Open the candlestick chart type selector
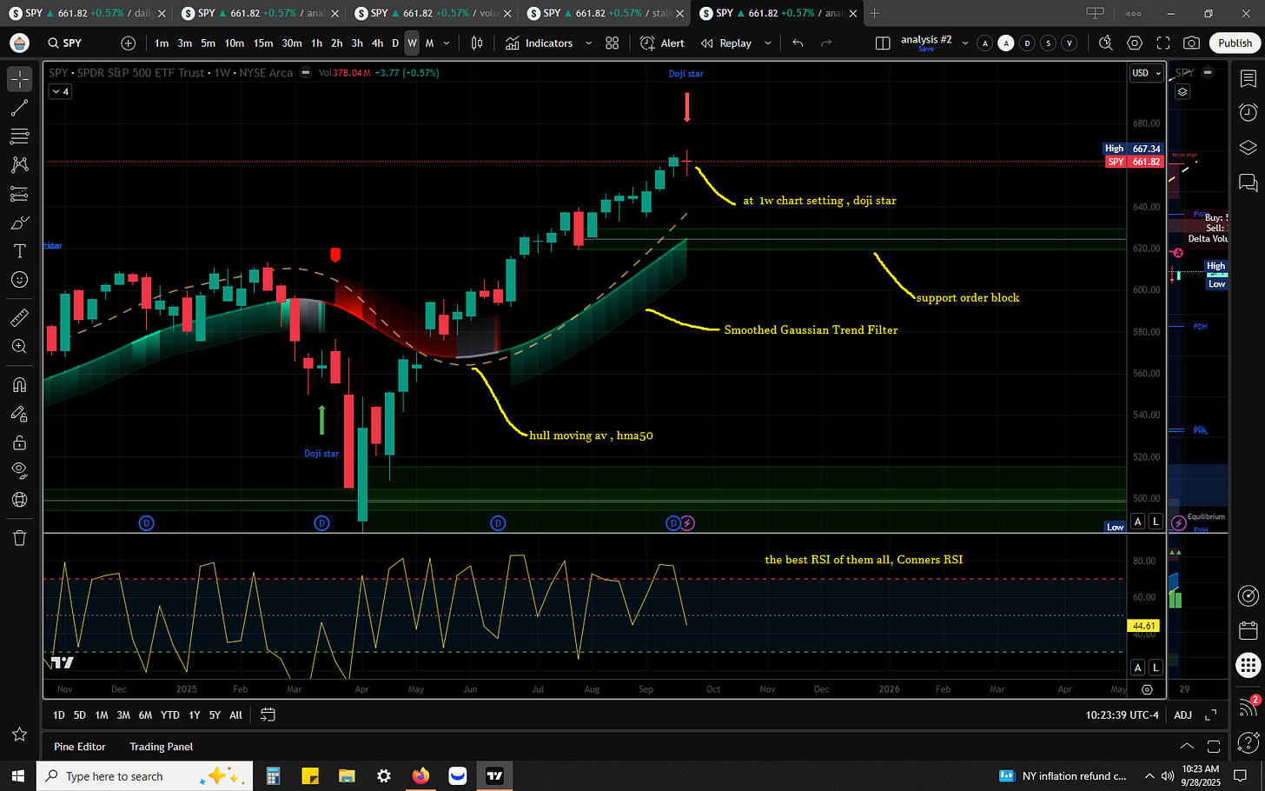Image resolution: width=1265 pixels, height=791 pixels. coord(477,43)
